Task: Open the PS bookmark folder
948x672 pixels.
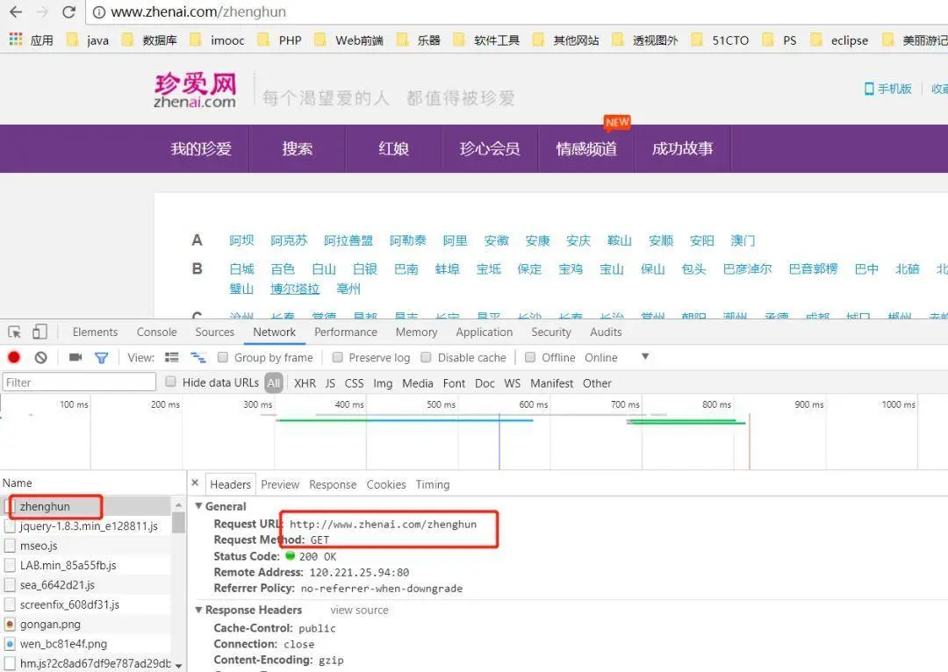Action: click(x=779, y=39)
